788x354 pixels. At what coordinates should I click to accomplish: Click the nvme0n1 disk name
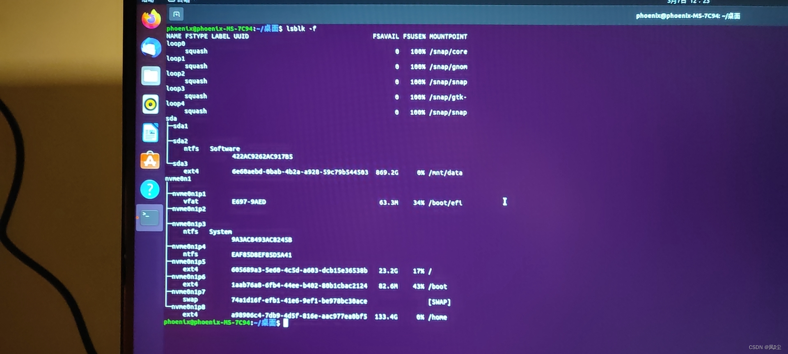tap(178, 179)
